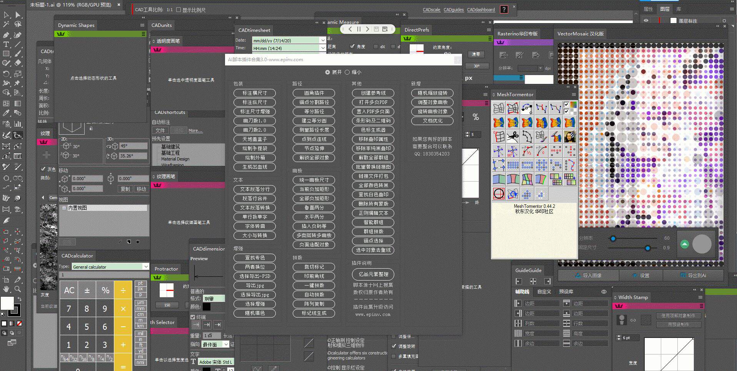Select the Rectangle tool
This screenshot has height=371, width=737.
7,54
